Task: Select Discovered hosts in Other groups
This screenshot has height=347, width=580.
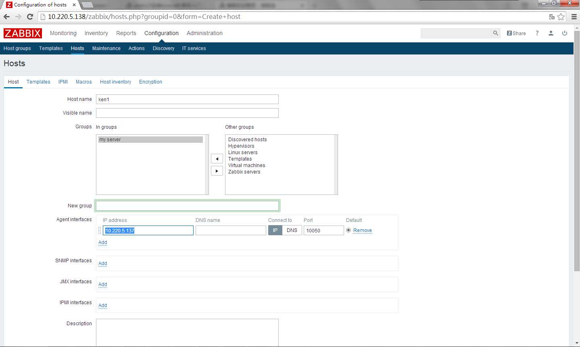Action: (x=247, y=140)
